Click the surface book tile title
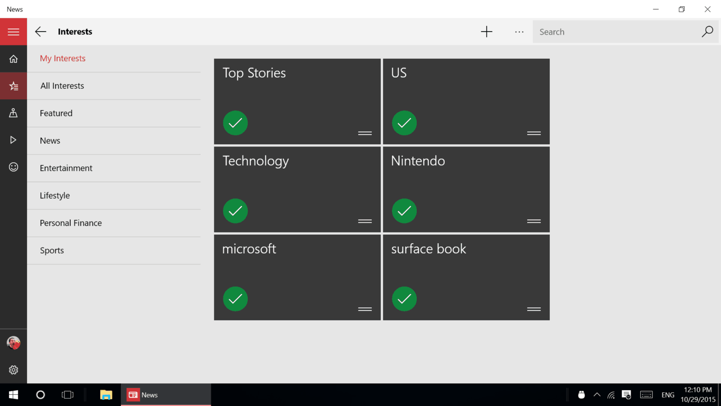 coord(428,249)
